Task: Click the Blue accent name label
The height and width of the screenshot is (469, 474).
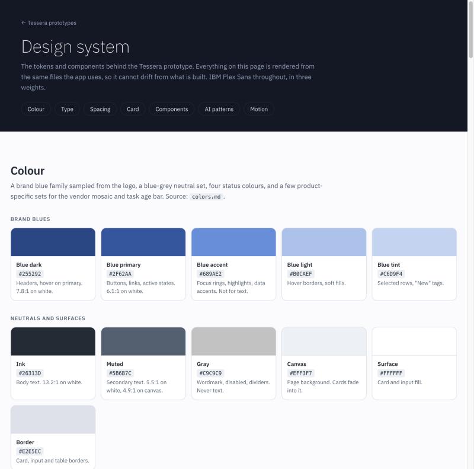Action: 212,265
